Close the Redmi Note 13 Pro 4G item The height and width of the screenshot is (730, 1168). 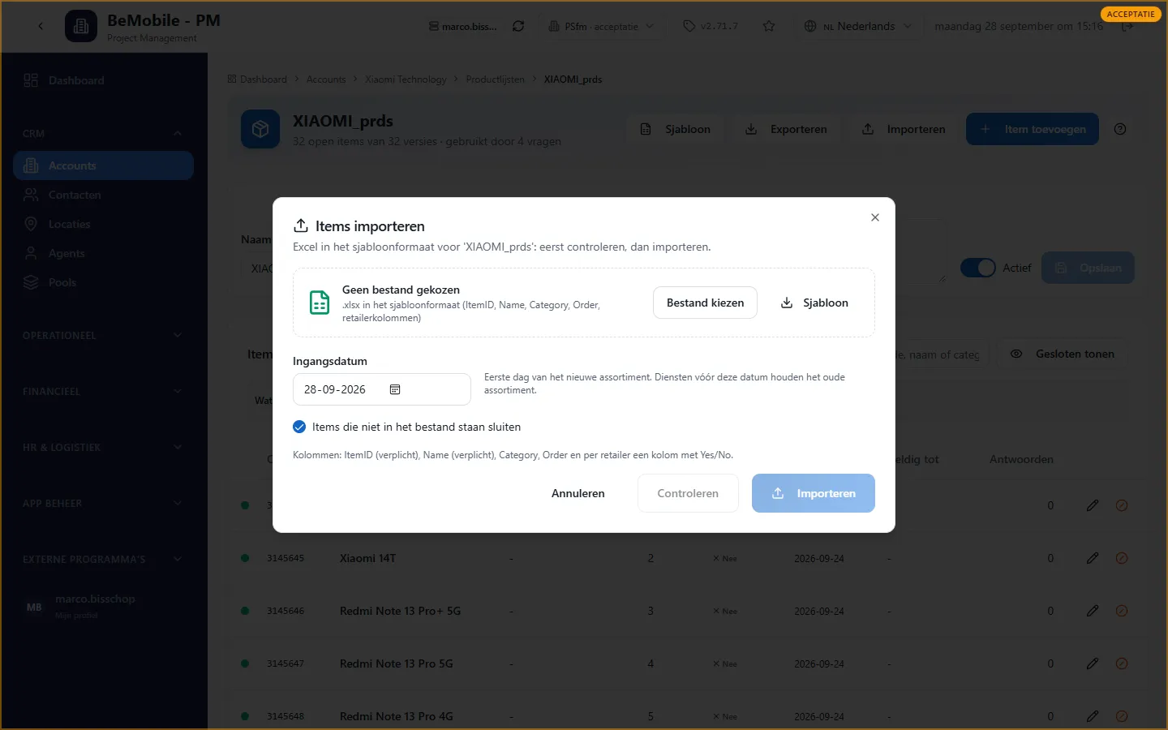coord(1122,716)
